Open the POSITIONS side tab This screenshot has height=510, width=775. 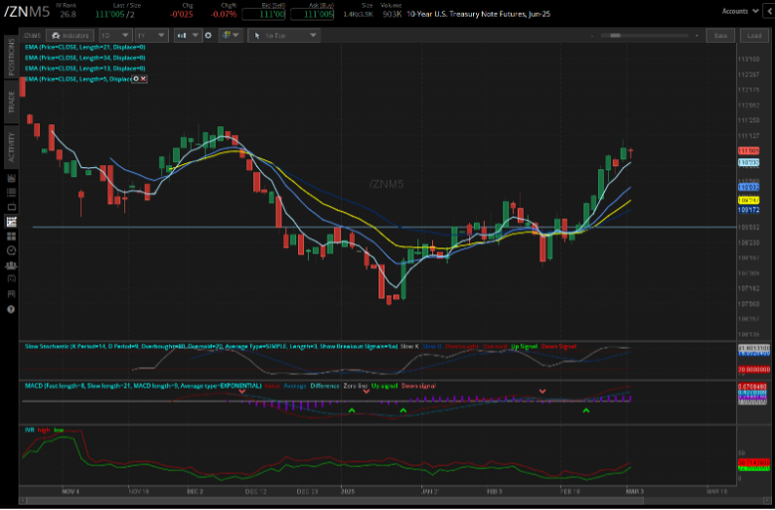(x=11, y=57)
